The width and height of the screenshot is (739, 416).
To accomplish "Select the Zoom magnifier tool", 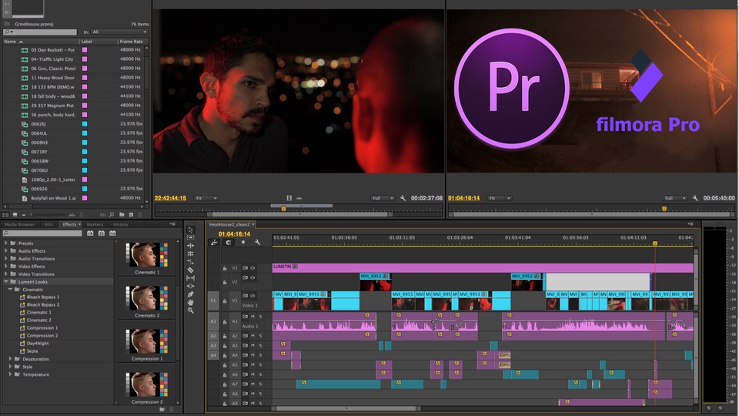I will (x=190, y=310).
